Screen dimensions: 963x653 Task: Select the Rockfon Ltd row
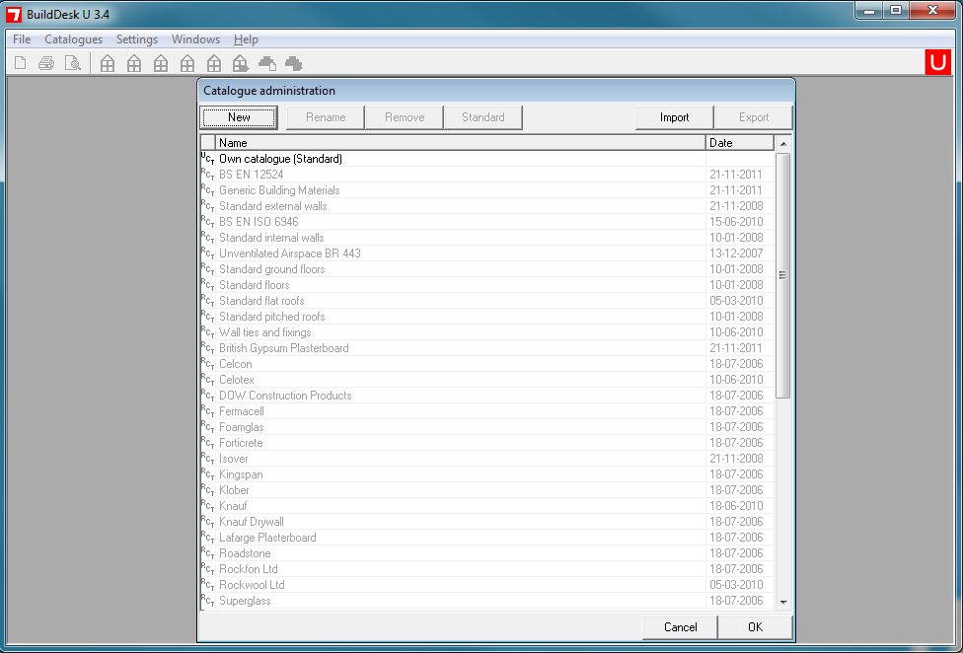point(487,569)
